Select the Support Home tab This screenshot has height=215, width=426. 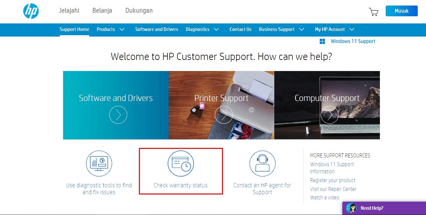(x=74, y=29)
